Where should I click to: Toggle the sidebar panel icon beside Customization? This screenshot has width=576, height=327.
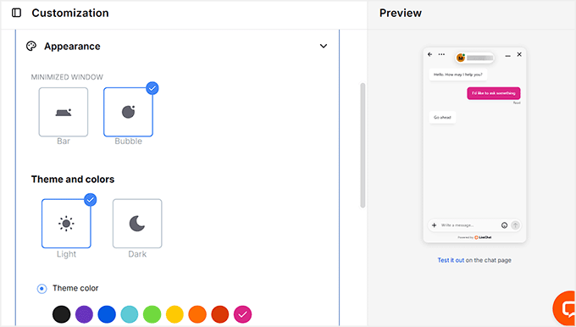tap(17, 13)
